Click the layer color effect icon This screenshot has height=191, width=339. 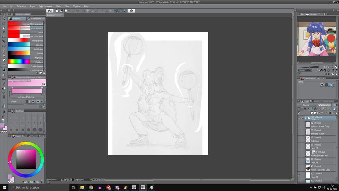331,85
